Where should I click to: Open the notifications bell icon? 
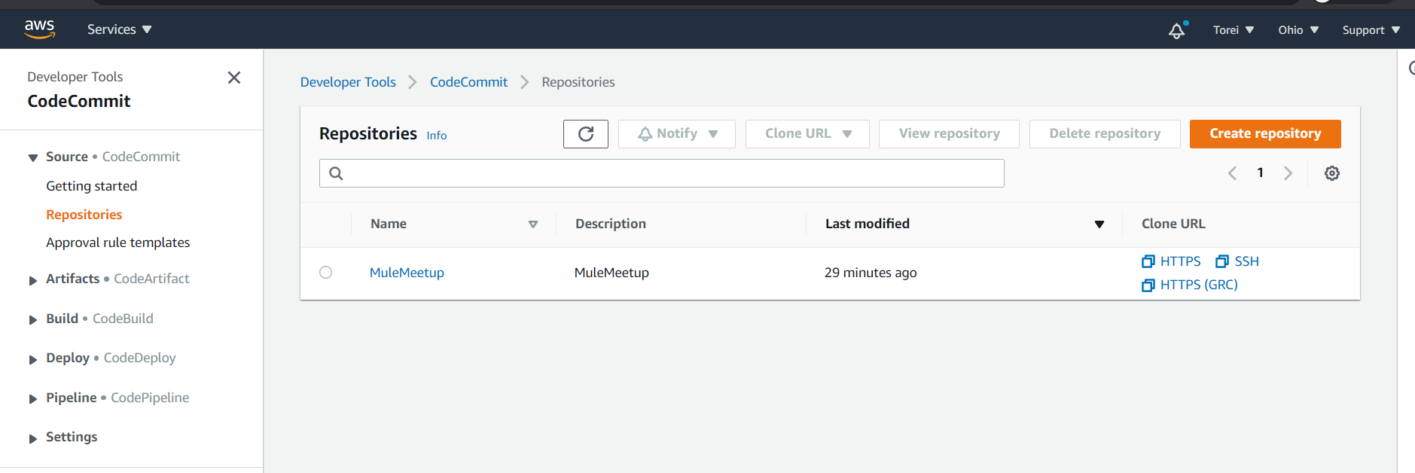click(x=1176, y=30)
